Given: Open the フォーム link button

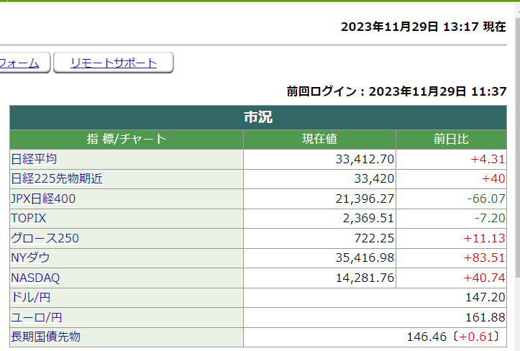Looking at the screenshot, I should (x=20, y=63).
